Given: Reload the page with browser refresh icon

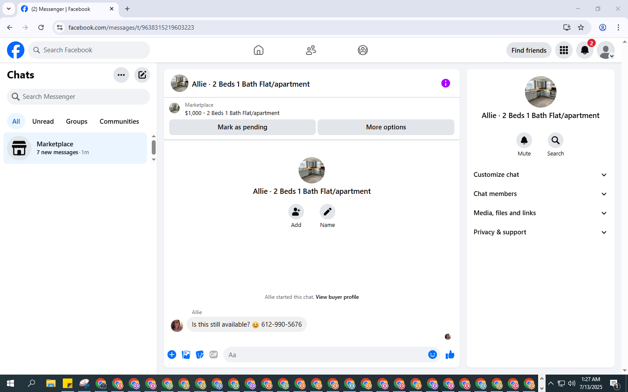Looking at the screenshot, I should coord(41,27).
